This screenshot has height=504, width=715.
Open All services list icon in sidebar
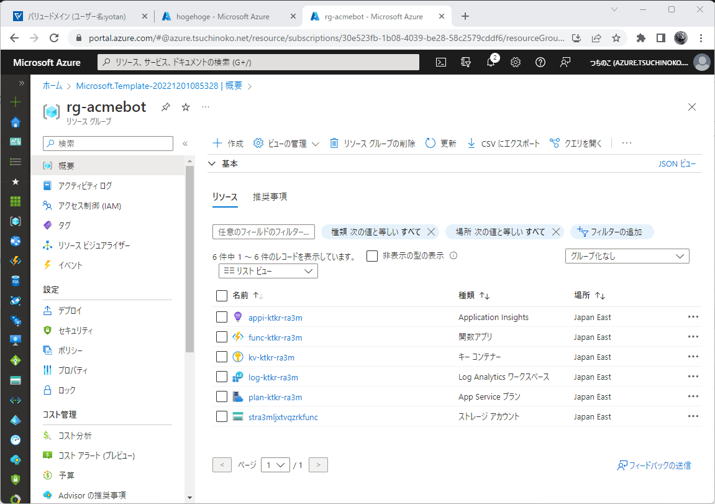[x=16, y=162]
